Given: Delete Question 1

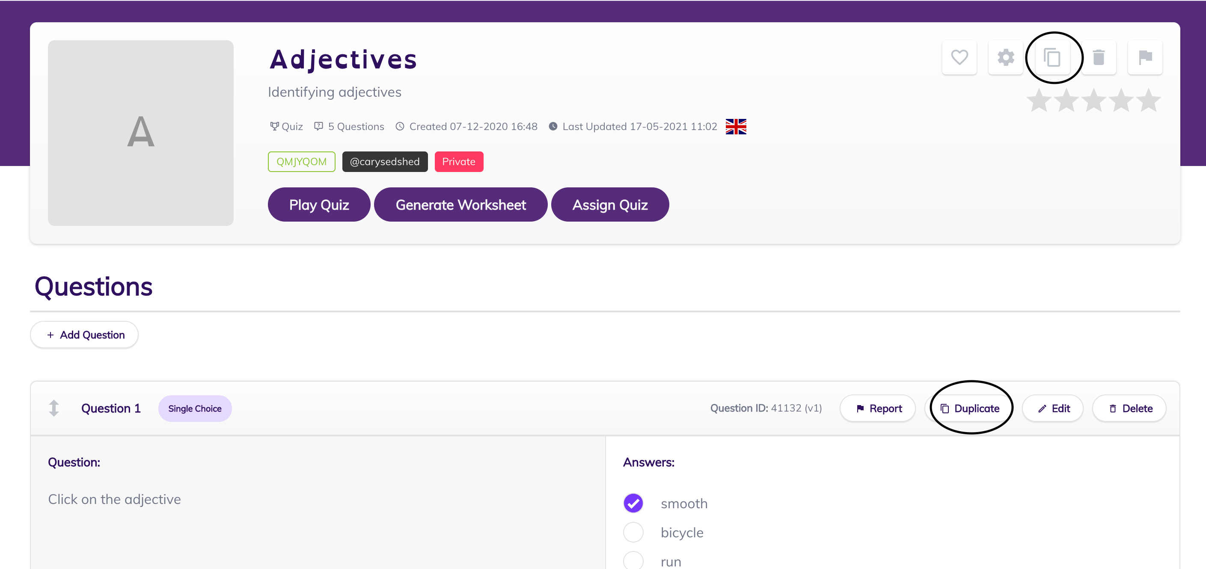Looking at the screenshot, I should point(1130,408).
